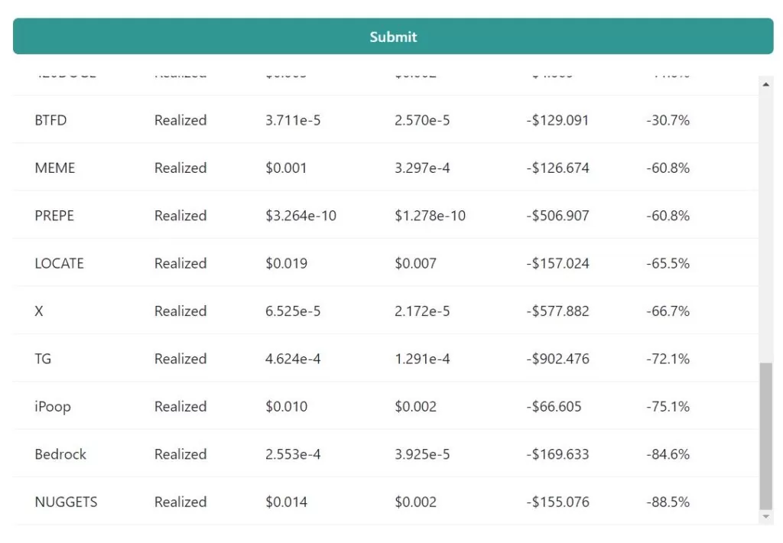
Task: Click the 2.570e-5 price in BTFD row
Action: click(422, 120)
